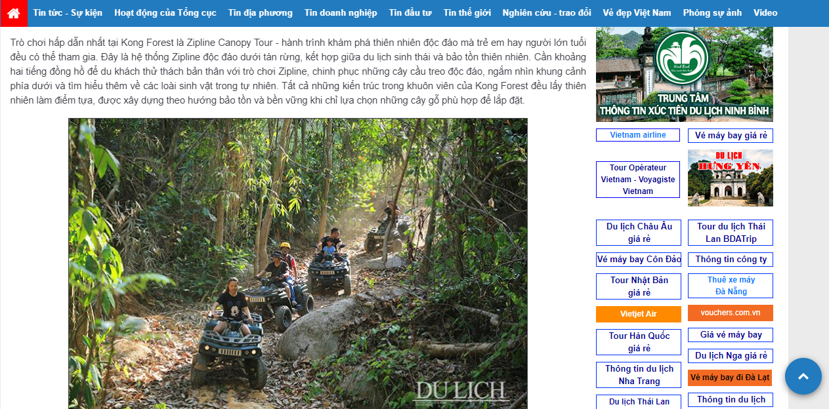Image resolution: width=829 pixels, height=409 pixels.
Task: Open the Tour Opérateur Vietnam link
Action: coord(638,180)
